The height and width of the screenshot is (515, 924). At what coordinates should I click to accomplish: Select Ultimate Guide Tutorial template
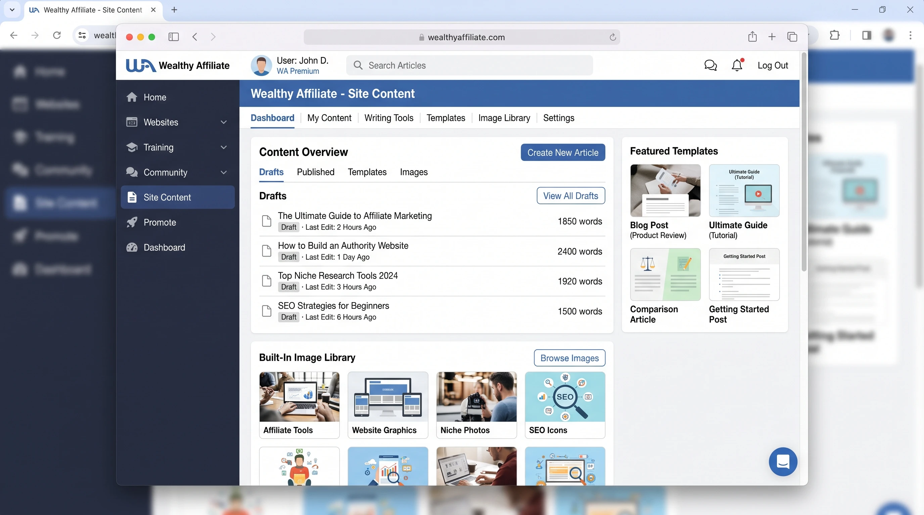point(744,202)
